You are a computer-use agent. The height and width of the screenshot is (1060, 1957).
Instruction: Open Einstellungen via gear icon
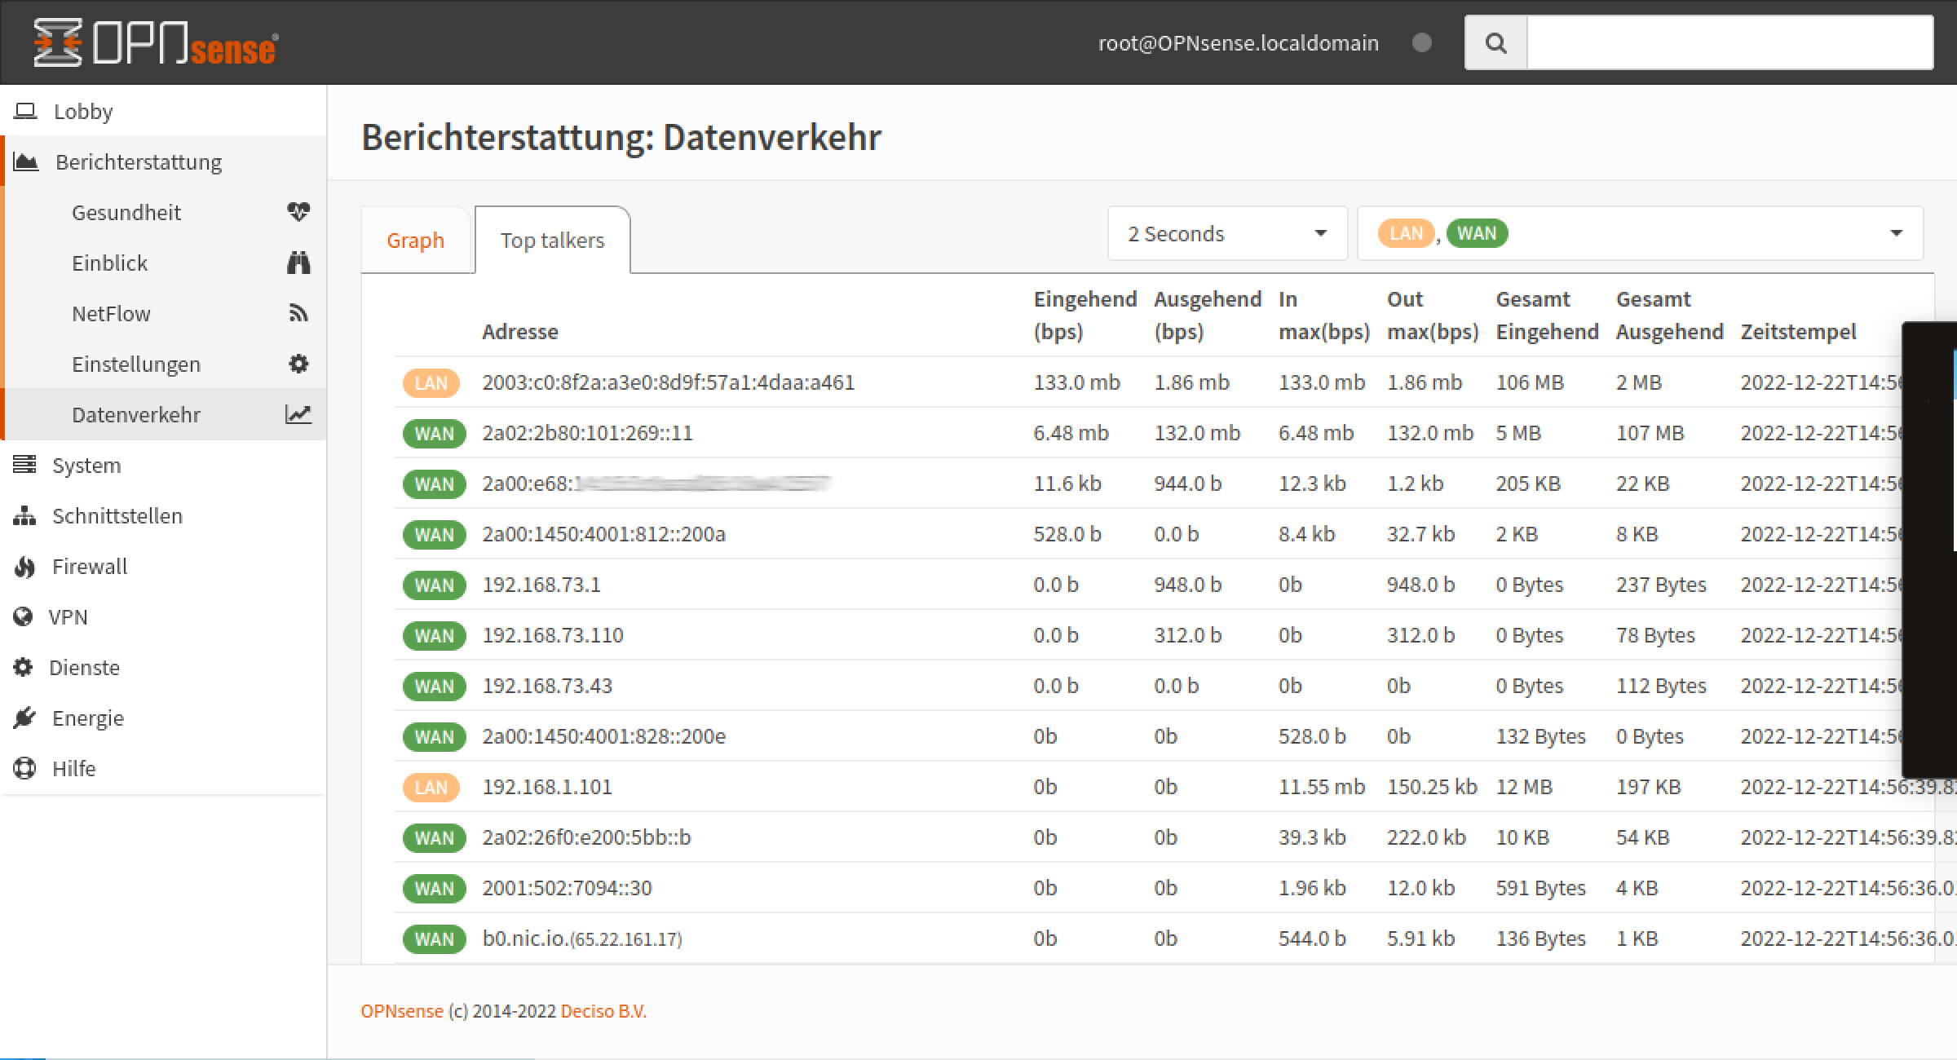pyautogui.click(x=298, y=364)
